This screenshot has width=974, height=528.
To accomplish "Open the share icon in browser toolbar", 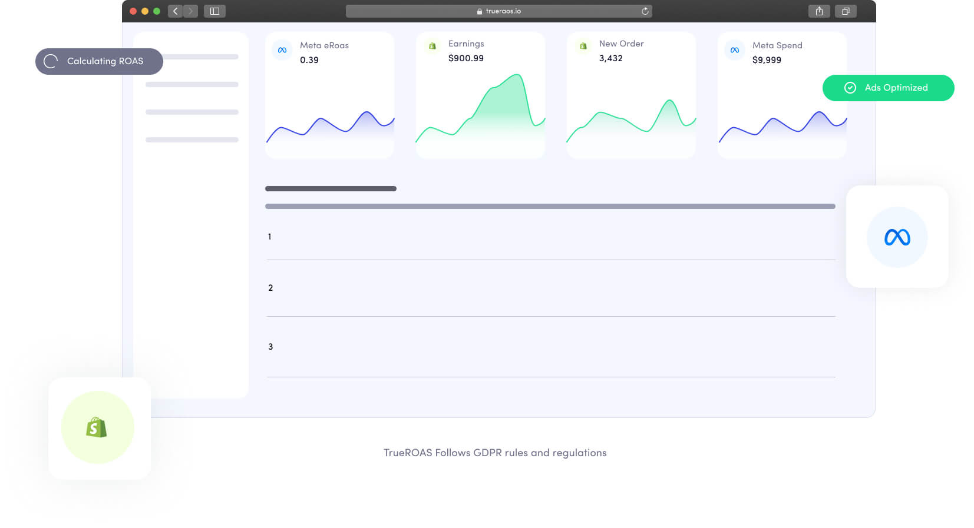I will pyautogui.click(x=819, y=11).
